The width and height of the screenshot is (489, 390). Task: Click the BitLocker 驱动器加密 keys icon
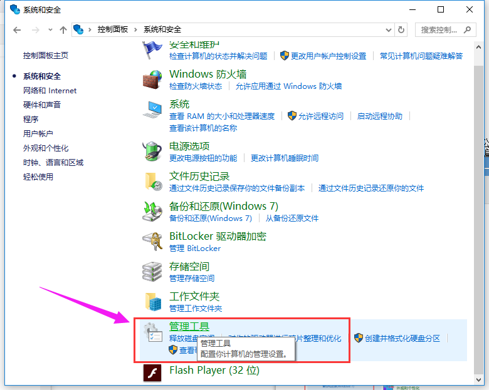tap(152, 242)
